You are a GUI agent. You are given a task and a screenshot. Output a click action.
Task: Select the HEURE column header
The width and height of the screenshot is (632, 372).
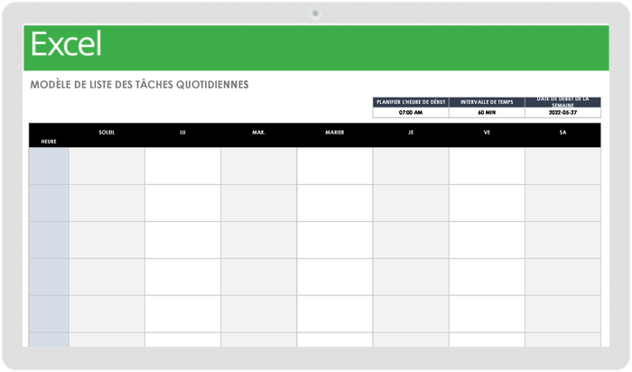click(x=49, y=142)
